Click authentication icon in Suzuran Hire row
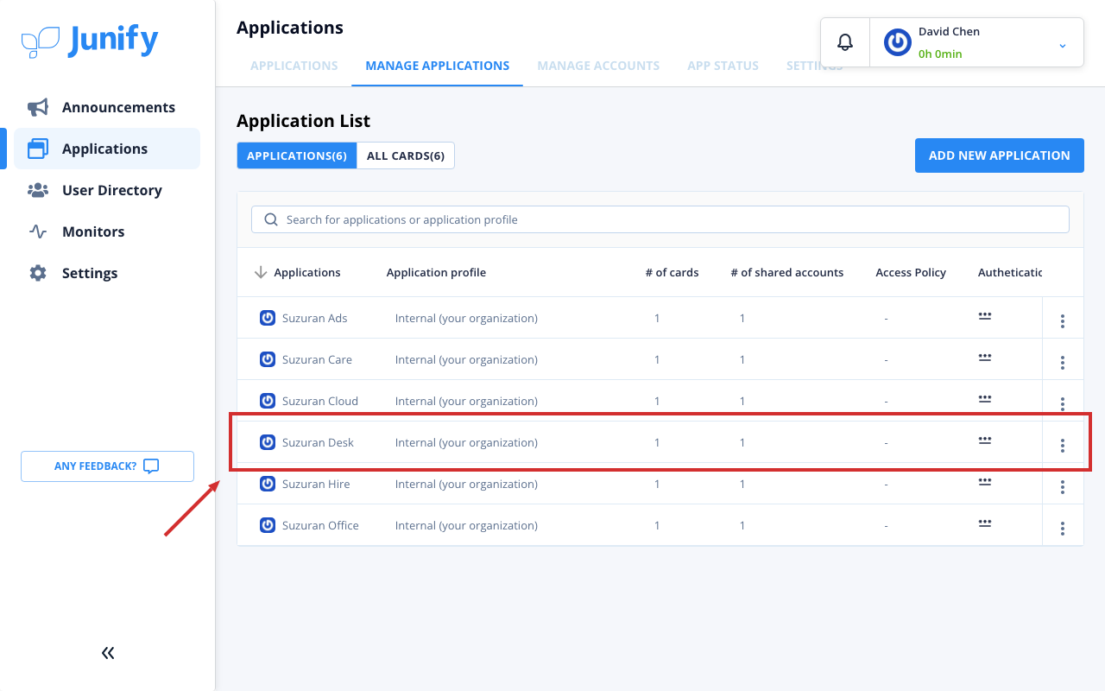 pyautogui.click(x=985, y=481)
